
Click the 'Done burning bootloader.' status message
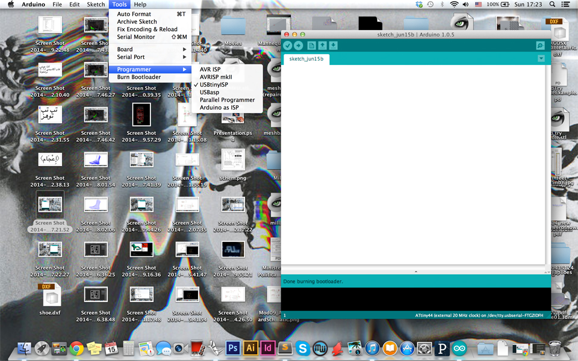(313, 282)
